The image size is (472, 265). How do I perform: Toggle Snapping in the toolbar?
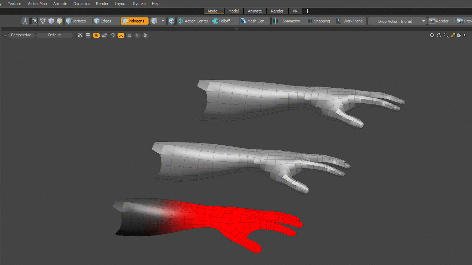click(x=319, y=21)
